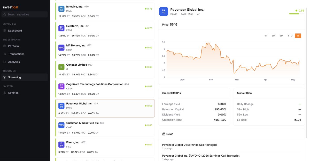310x161 pixels.
Task: Select the Cushman & Wakefield plc card
Action: coord(105,127)
